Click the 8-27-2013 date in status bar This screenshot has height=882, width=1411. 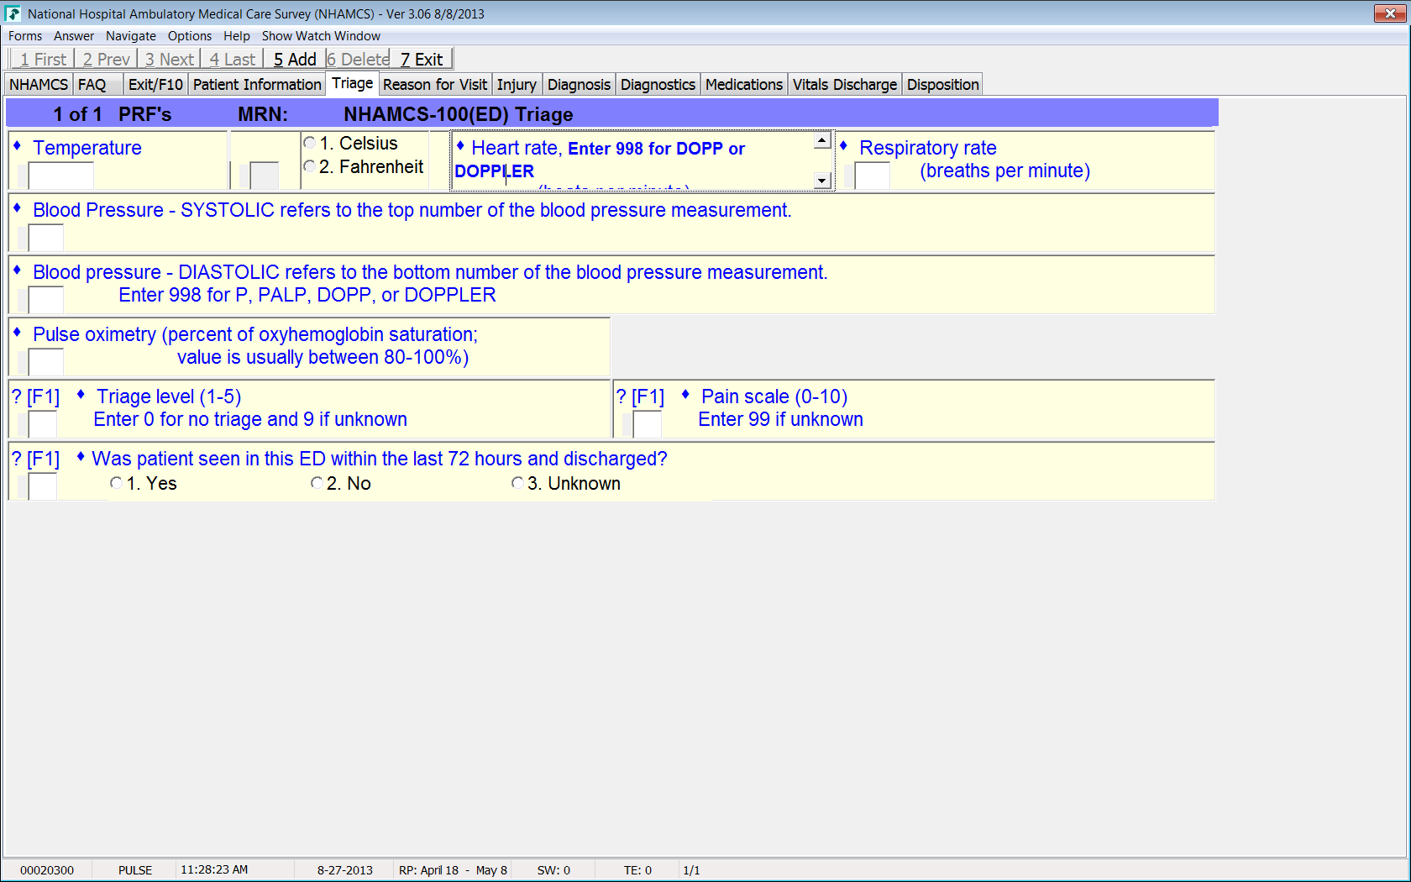(x=345, y=870)
